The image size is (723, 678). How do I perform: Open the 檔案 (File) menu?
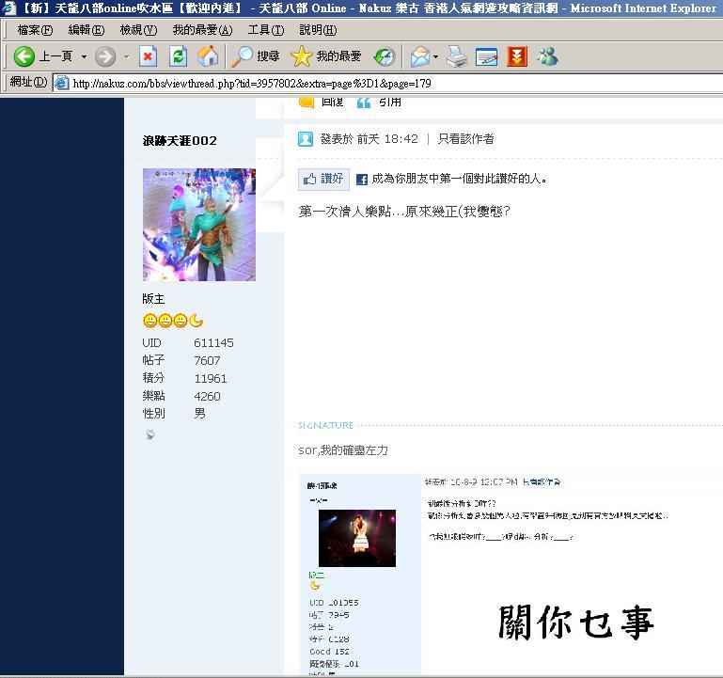(x=35, y=30)
